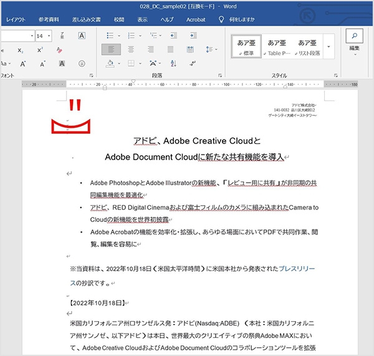Click the title line Adobe Document Cloudに新たな共有機能を導入
The height and width of the screenshot is (356, 374).
click(194, 157)
